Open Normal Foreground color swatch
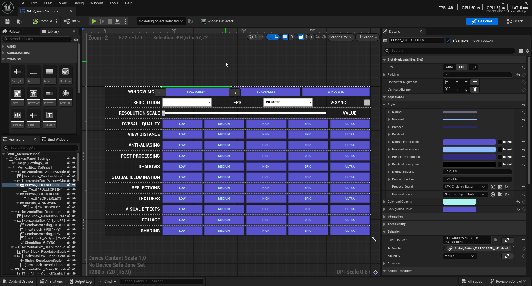 (x=469, y=142)
